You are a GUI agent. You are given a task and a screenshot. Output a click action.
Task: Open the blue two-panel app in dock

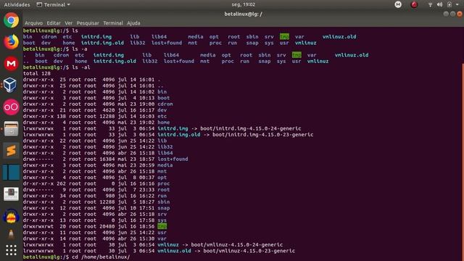[12, 173]
